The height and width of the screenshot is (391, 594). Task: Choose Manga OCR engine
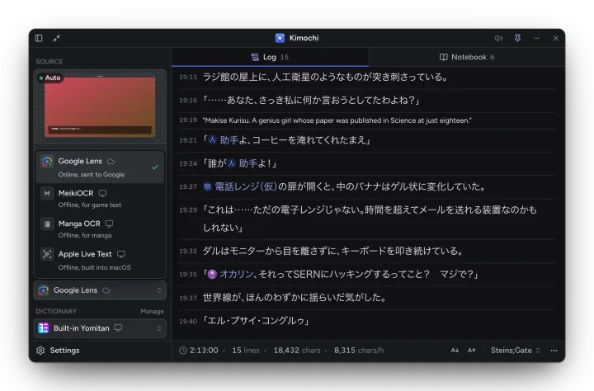pyautogui.click(x=100, y=228)
